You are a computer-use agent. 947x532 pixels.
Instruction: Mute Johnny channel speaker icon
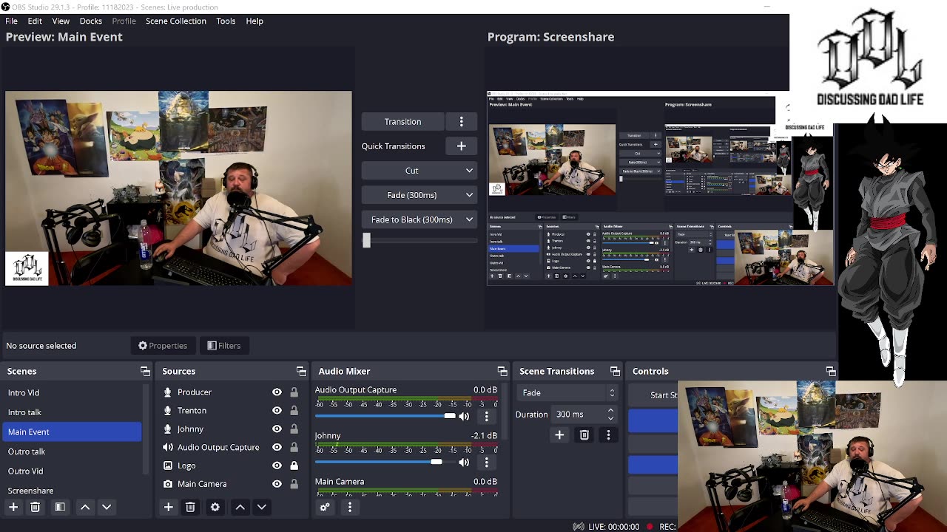464,463
